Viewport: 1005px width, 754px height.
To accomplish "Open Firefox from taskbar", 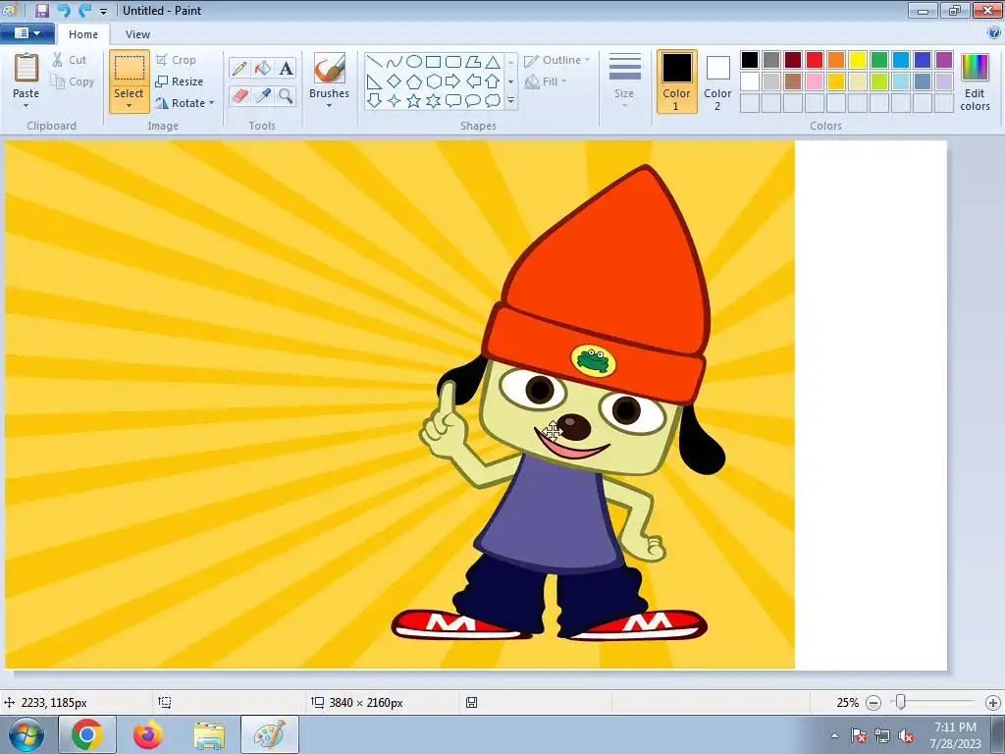I will [x=148, y=734].
